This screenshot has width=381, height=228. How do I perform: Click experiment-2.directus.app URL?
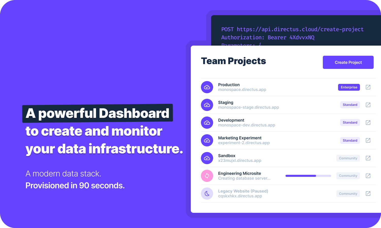(244, 143)
